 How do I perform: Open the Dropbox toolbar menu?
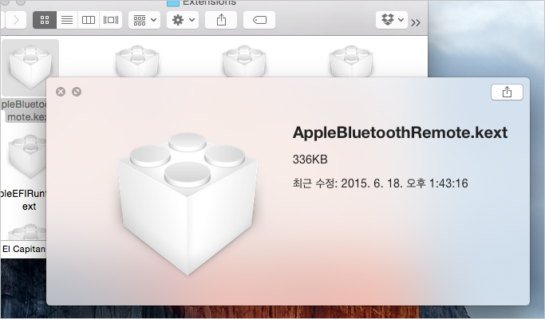(392, 20)
